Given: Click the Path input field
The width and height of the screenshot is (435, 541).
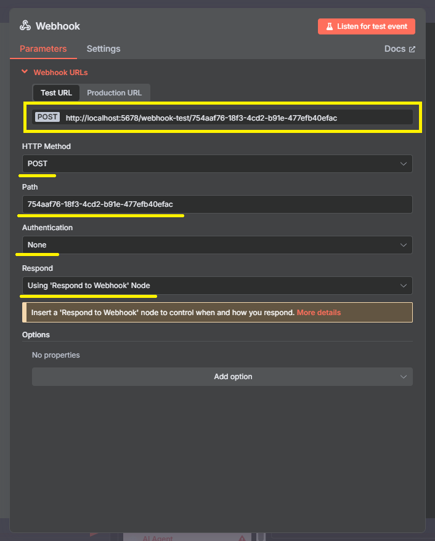Looking at the screenshot, I should pyautogui.click(x=218, y=204).
